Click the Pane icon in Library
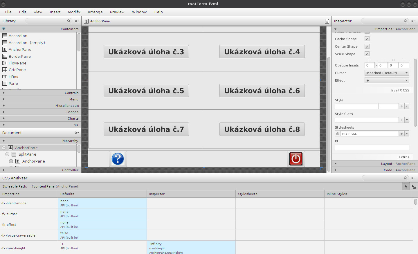The width and height of the screenshot is (418, 254). [x=5, y=83]
